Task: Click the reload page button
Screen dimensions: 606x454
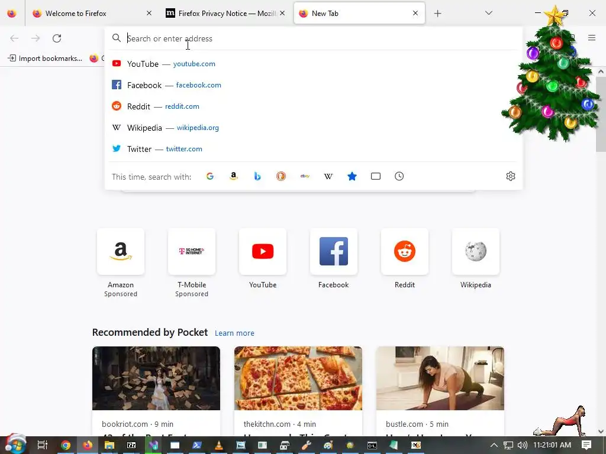Action: click(x=57, y=38)
